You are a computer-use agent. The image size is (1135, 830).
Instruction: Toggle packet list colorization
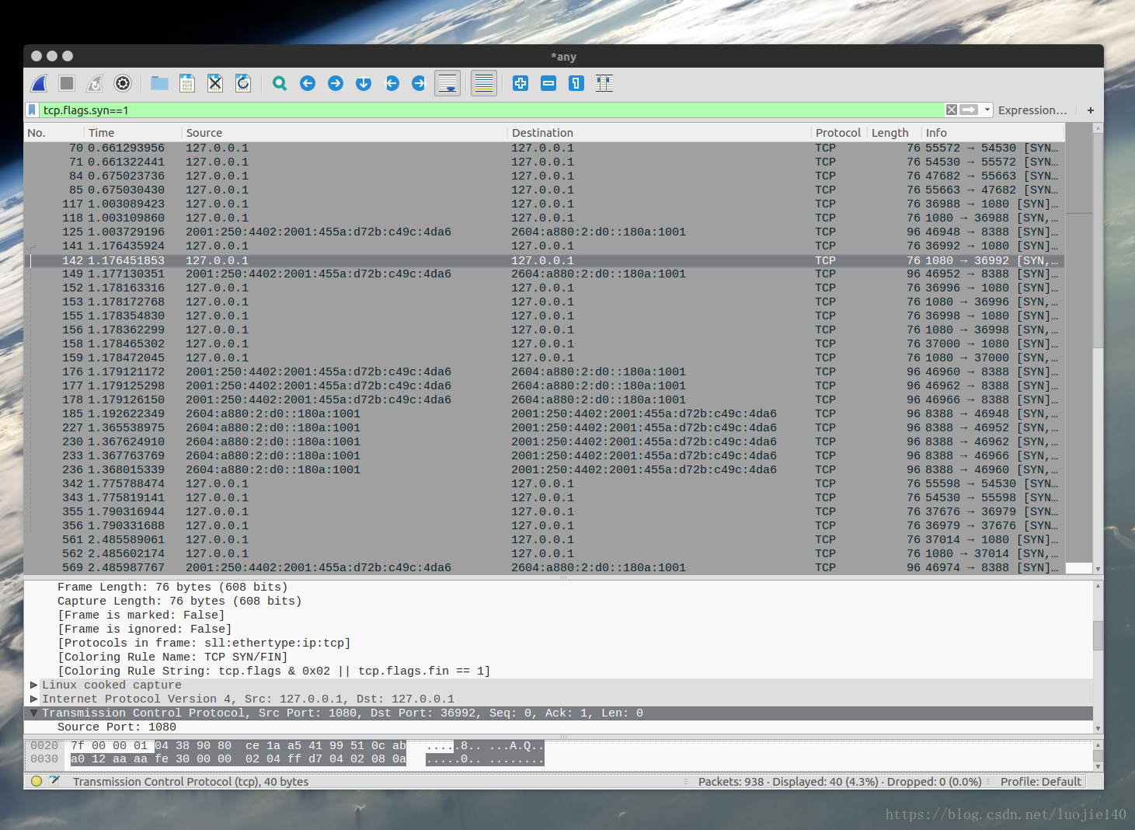tap(484, 83)
